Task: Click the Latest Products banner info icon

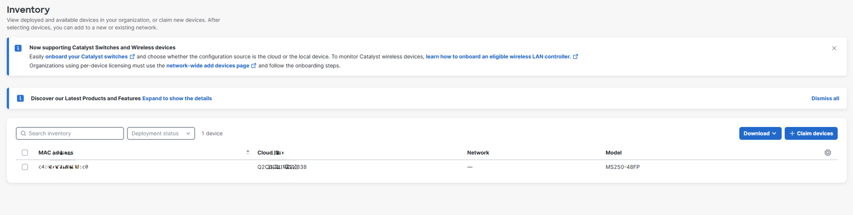Action: click(x=20, y=98)
